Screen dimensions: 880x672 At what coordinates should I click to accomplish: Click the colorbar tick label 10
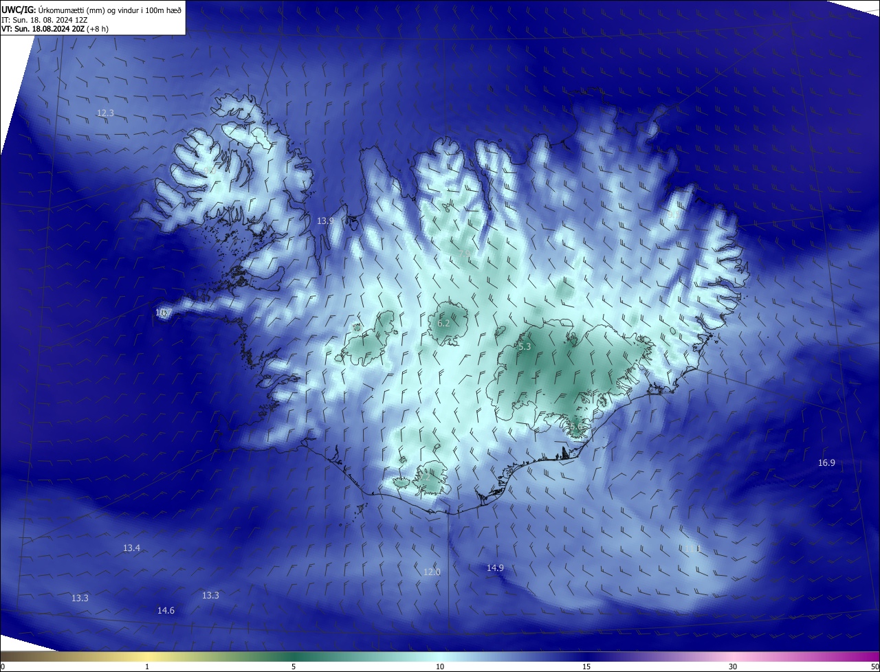pos(440,667)
